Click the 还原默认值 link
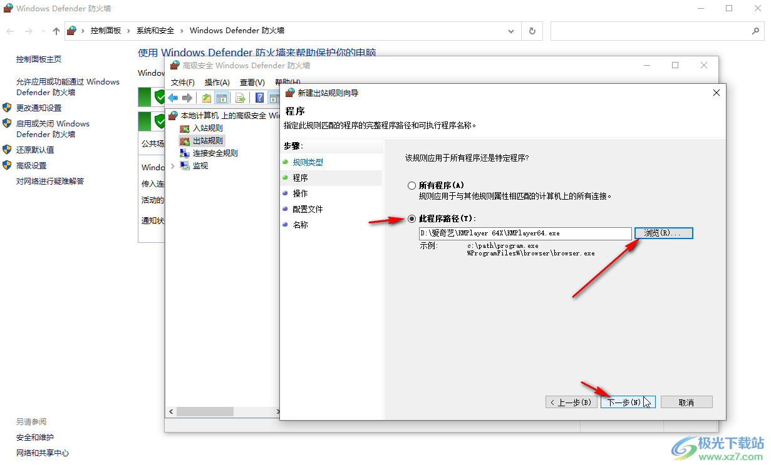The height and width of the screenshot is (467, 771). 35,150
